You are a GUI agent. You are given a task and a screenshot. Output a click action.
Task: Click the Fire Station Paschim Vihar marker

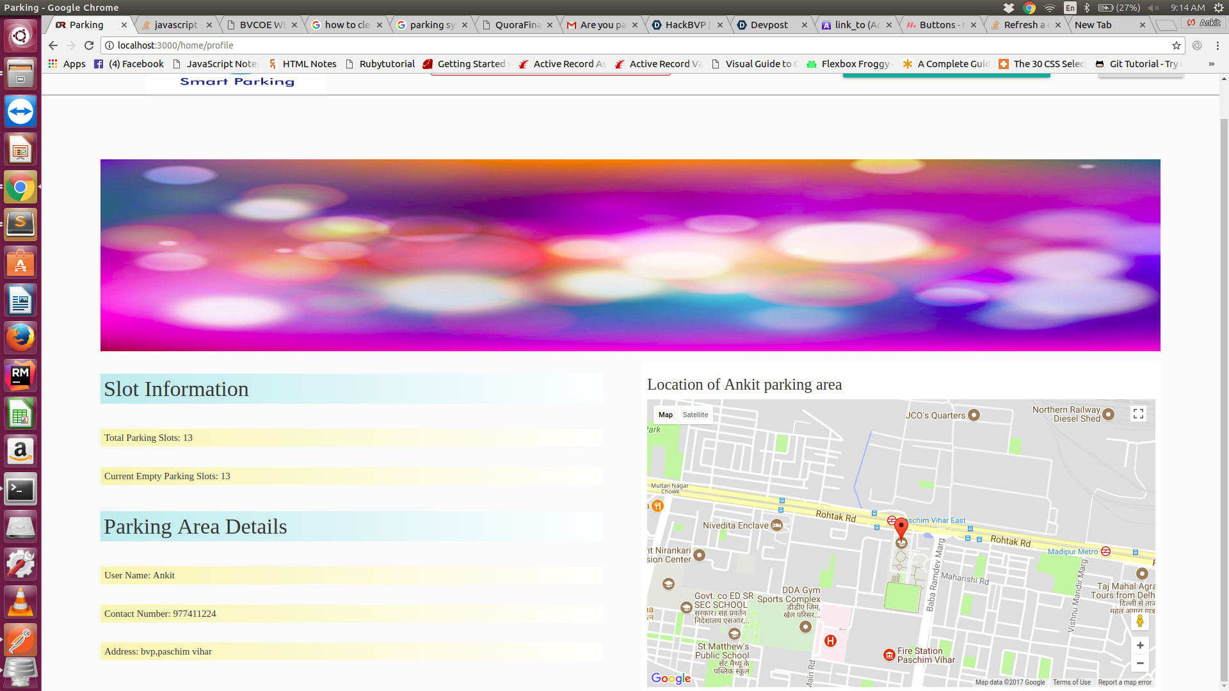[x=889, y=655]
